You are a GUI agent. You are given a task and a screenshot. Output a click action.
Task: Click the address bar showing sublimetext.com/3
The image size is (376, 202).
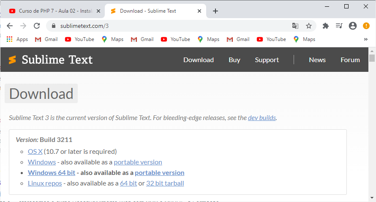coord(172,26)
